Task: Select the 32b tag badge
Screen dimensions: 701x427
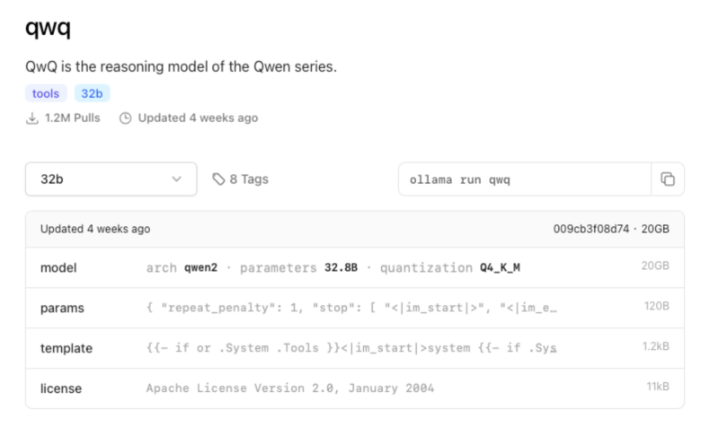Action: pyautogui.click(x=92, y=93)
